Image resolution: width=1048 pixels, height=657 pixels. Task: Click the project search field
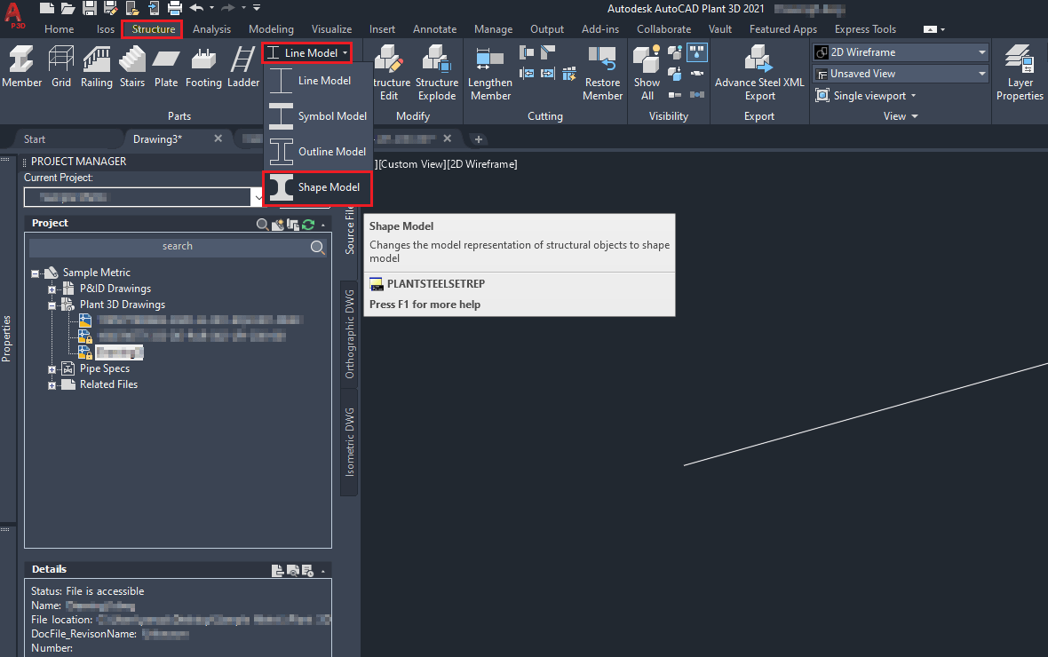[x=177, y=247]
